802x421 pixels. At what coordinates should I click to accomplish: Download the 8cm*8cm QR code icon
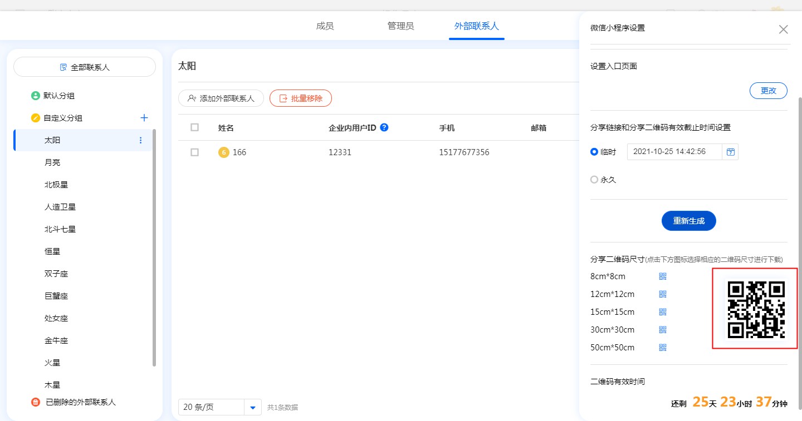[x=663, y=276]
